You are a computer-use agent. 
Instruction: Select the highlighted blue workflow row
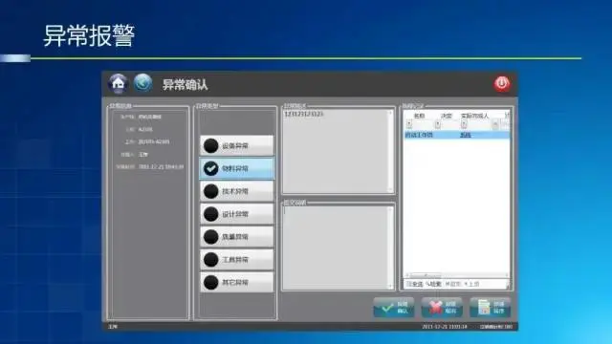[x=457, y=135]
